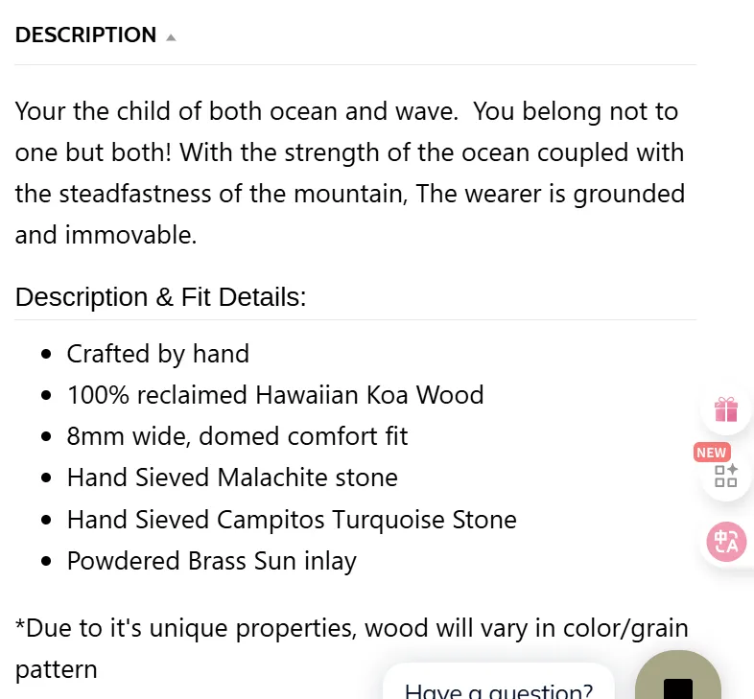This screenshot has height=699, width=754.
Task: Click the "and immovable." text line
Action: pyautogui.click(x=106, y=235)
